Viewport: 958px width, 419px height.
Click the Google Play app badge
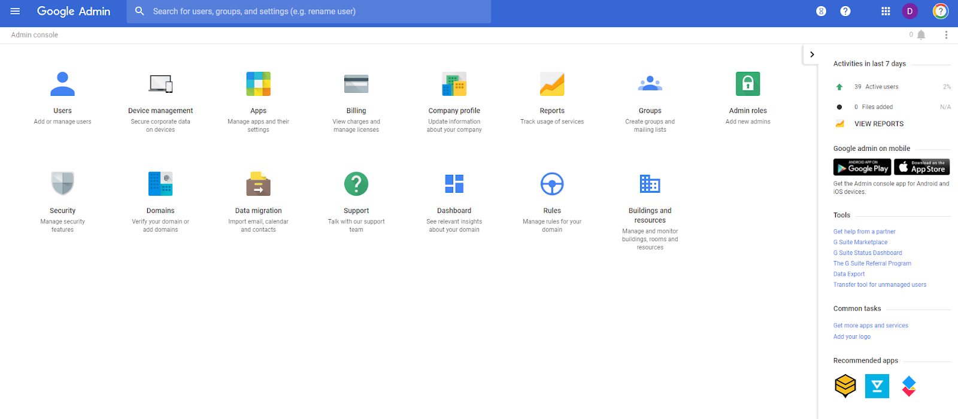[x=862, y=167]
